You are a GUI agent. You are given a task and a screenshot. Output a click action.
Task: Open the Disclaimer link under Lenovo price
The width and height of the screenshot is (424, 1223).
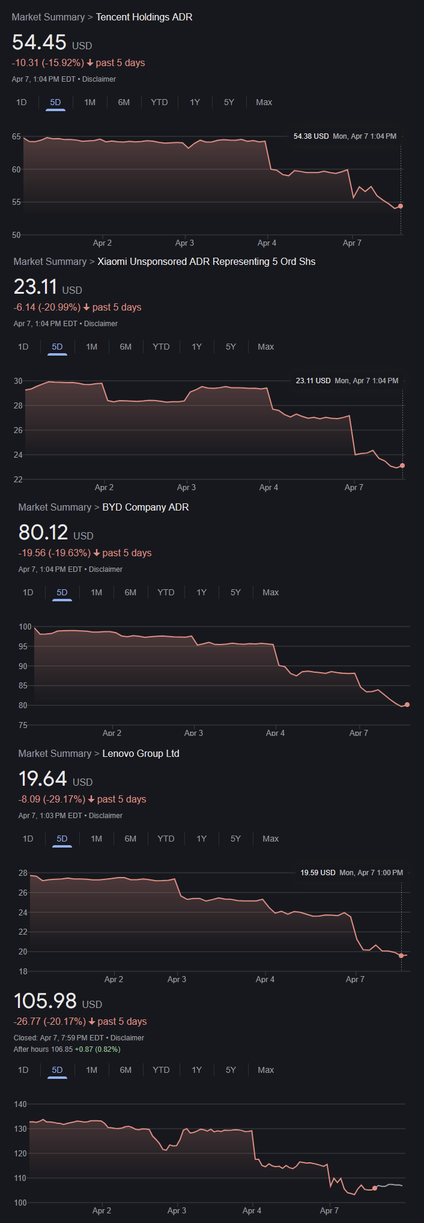[x=106, y=816]
